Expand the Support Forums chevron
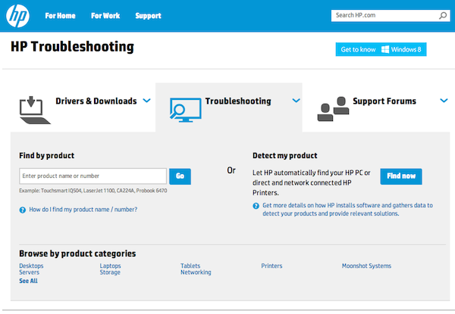 pyautogui.click(x=444, y=101)
